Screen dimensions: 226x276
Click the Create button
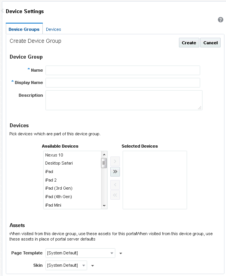pos(189,43)
